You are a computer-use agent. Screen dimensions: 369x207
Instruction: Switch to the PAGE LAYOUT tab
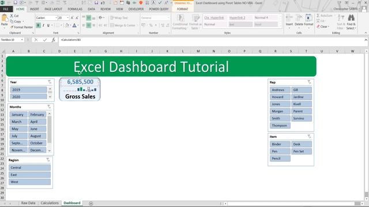pos(54,9)
